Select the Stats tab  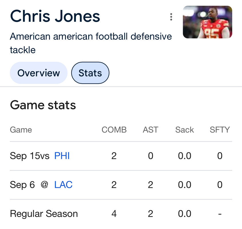coord(90,73)
